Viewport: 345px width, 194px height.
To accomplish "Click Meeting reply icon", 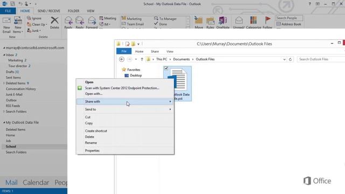I will (107, 18).
